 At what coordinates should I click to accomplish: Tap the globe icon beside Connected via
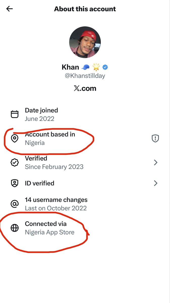[15, 228]
